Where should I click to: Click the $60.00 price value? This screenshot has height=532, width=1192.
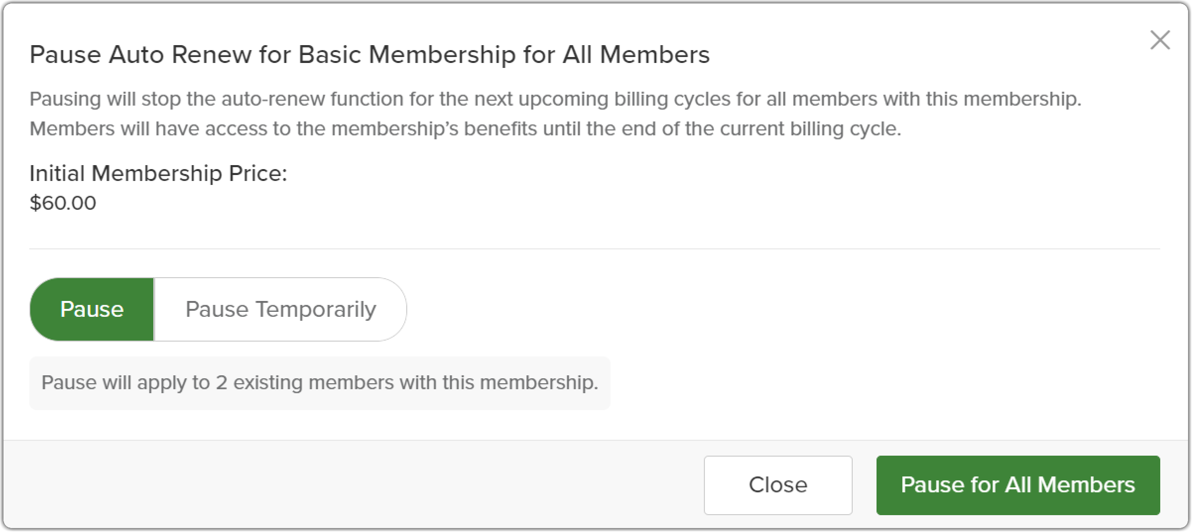point(63,203)
